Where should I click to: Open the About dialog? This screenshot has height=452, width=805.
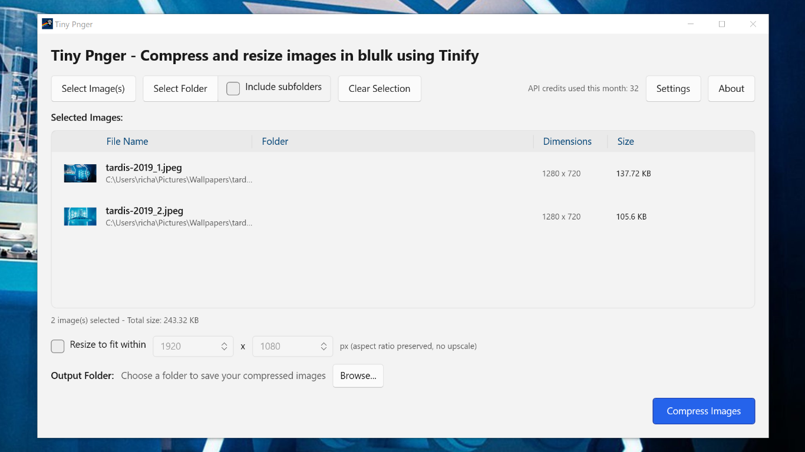731,89
